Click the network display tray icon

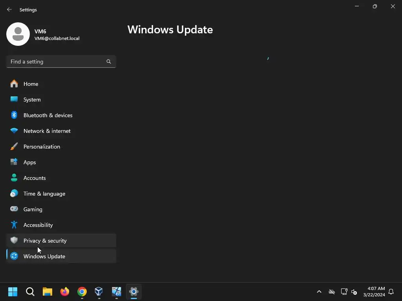[x=344, y=292]
